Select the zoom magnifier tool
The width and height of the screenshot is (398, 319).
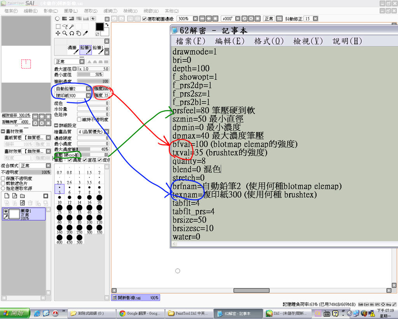coord(65,33)
